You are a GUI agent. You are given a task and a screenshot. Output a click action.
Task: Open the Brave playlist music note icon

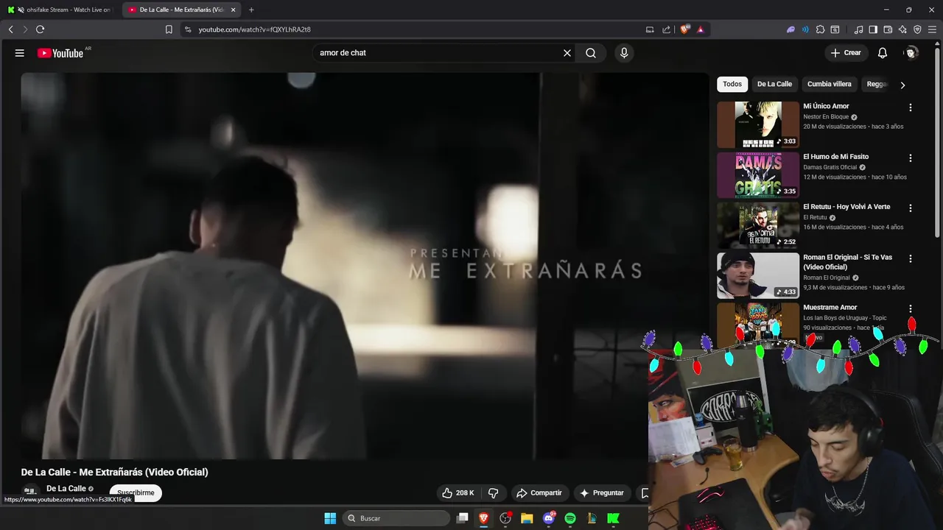click(858, 29)
